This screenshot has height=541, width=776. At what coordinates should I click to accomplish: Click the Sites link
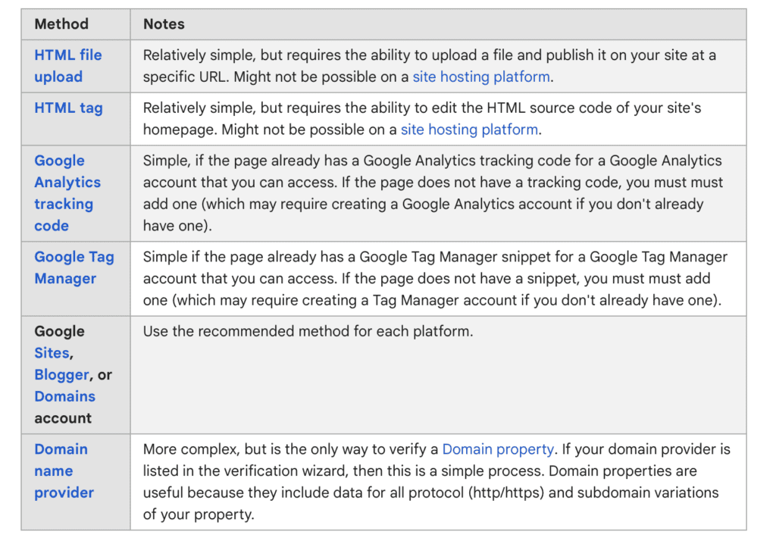(x=52, y=353)
